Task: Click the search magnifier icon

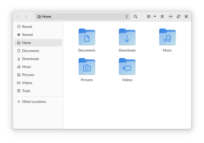Action: [135, 16]
